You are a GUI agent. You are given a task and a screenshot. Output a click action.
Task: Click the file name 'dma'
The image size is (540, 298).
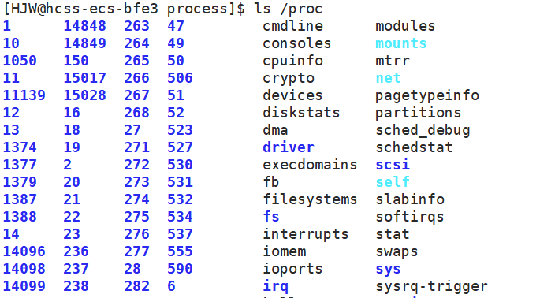click(275, 130)
